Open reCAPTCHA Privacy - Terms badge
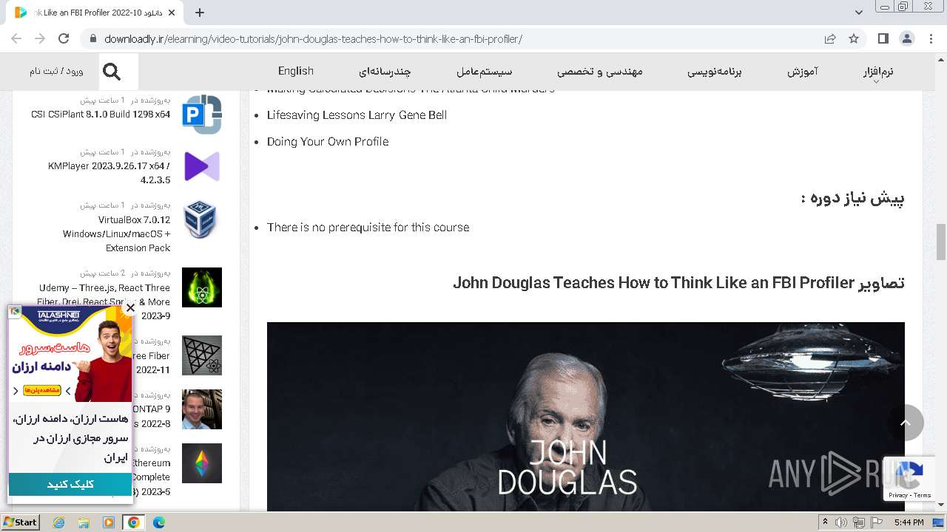Viewport: 947px width, 532px height. [x=909, y=480]
